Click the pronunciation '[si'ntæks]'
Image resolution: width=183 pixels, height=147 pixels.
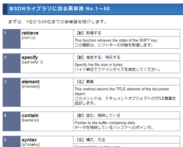(30, 145)
